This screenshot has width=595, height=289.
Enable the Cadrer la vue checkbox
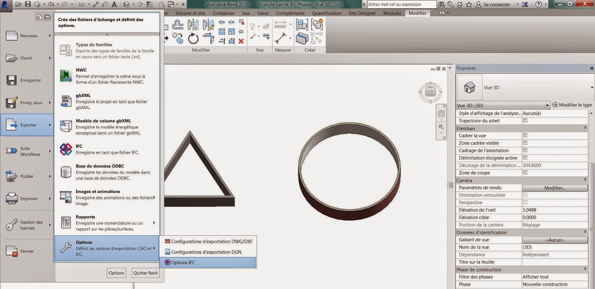tap(525, 135)
